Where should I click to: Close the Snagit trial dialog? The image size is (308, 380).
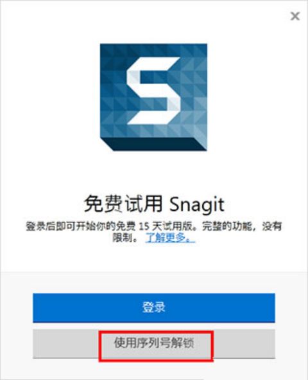point(295,16)
